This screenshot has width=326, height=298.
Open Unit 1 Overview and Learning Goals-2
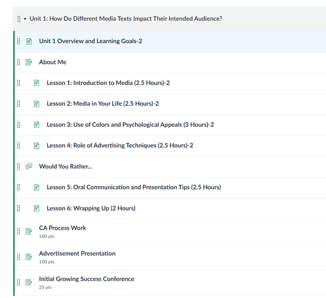(x=90, y=41)
